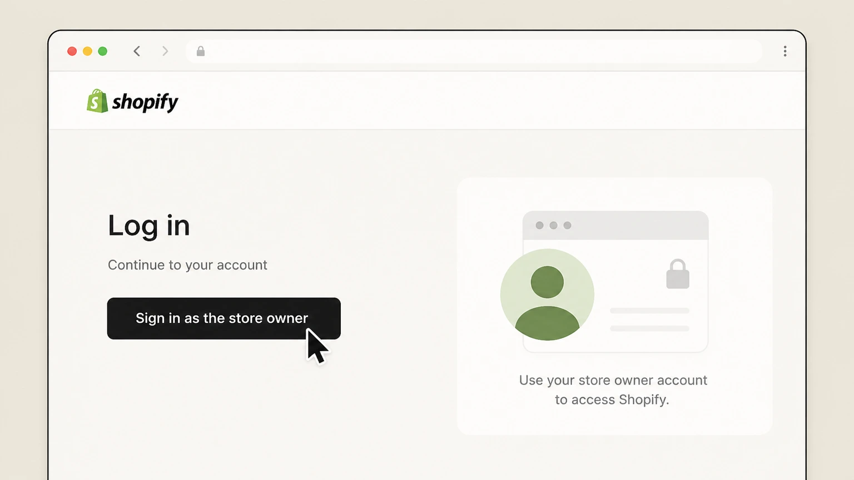Click the red close window dot
This screenshot has width=854, height=480.
click(72, 51)
